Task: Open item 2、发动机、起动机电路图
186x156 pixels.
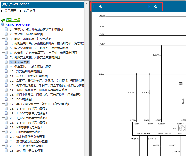Action: tap(26, 34)
